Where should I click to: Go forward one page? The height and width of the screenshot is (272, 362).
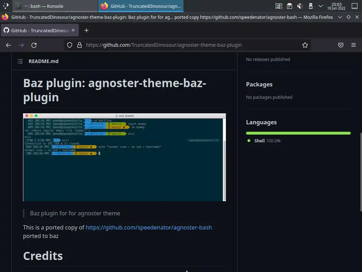tap(21, 45)
